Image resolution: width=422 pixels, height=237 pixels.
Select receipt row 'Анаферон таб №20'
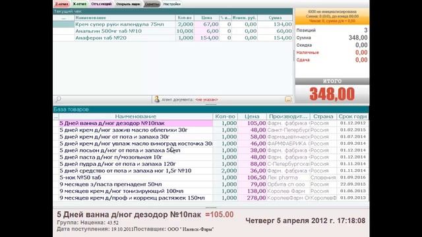tap(173, 38)
